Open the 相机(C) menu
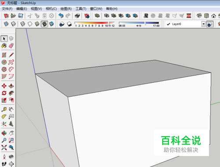Image resolution: width=220 pixels, height=167 pixels. 51,9
